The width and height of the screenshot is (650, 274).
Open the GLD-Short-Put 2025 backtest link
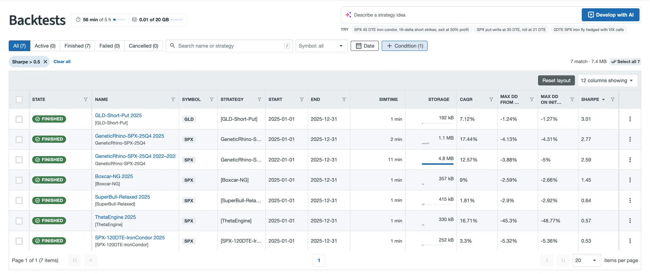click(x=118, y=115)
